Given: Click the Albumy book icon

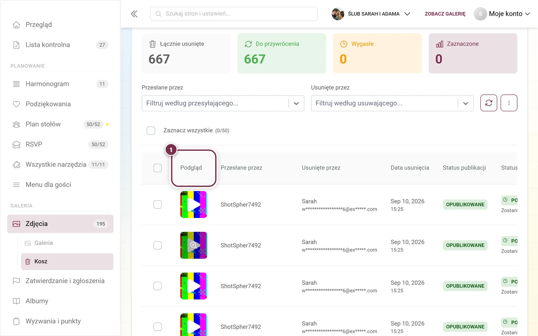Looking at the screenshot, I should tap(16, 301).
